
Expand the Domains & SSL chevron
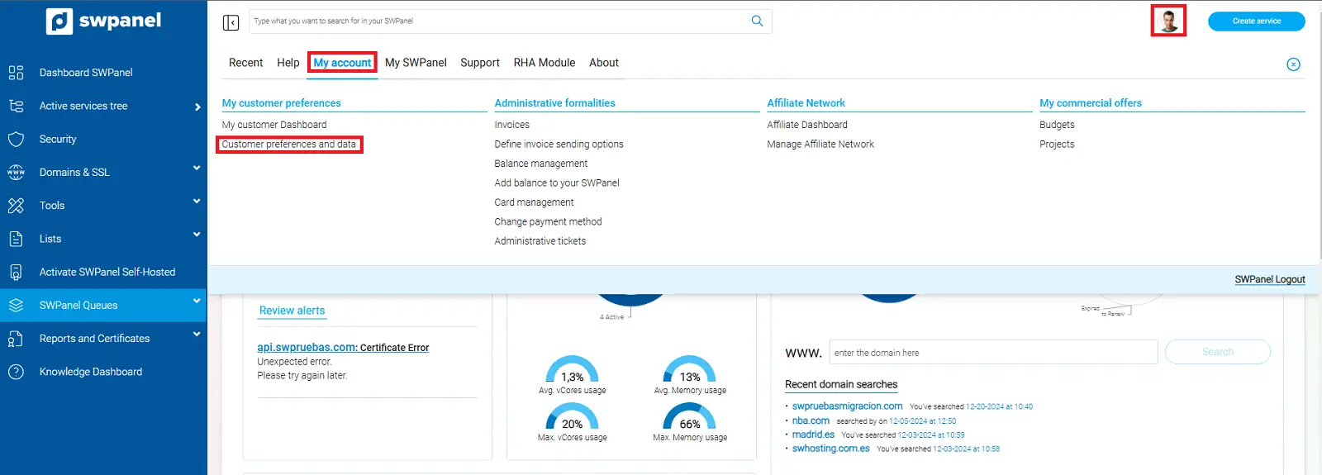[x=197, y=169]
